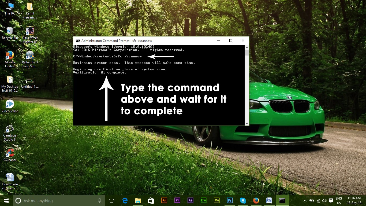Viewport: 366px width, 206px height.
Task: Click the '(c) 2015 Microsoft Corporation' copyright line
Action: (129, 50)
